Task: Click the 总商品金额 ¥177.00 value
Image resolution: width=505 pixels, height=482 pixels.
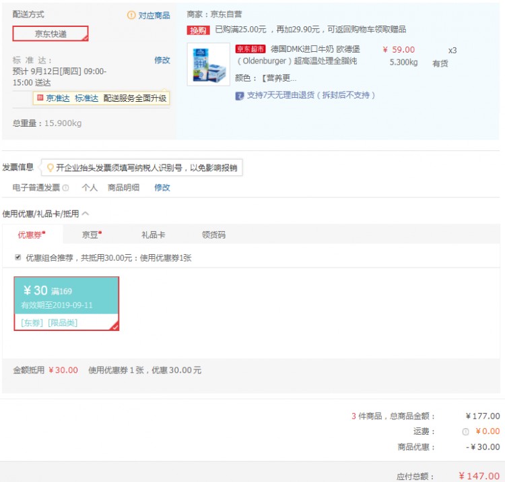Action: pyautogui.click(x=483, y=416)
